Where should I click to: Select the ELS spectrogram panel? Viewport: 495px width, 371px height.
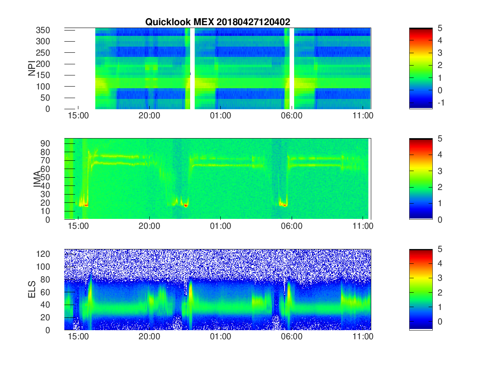[217, 289]
